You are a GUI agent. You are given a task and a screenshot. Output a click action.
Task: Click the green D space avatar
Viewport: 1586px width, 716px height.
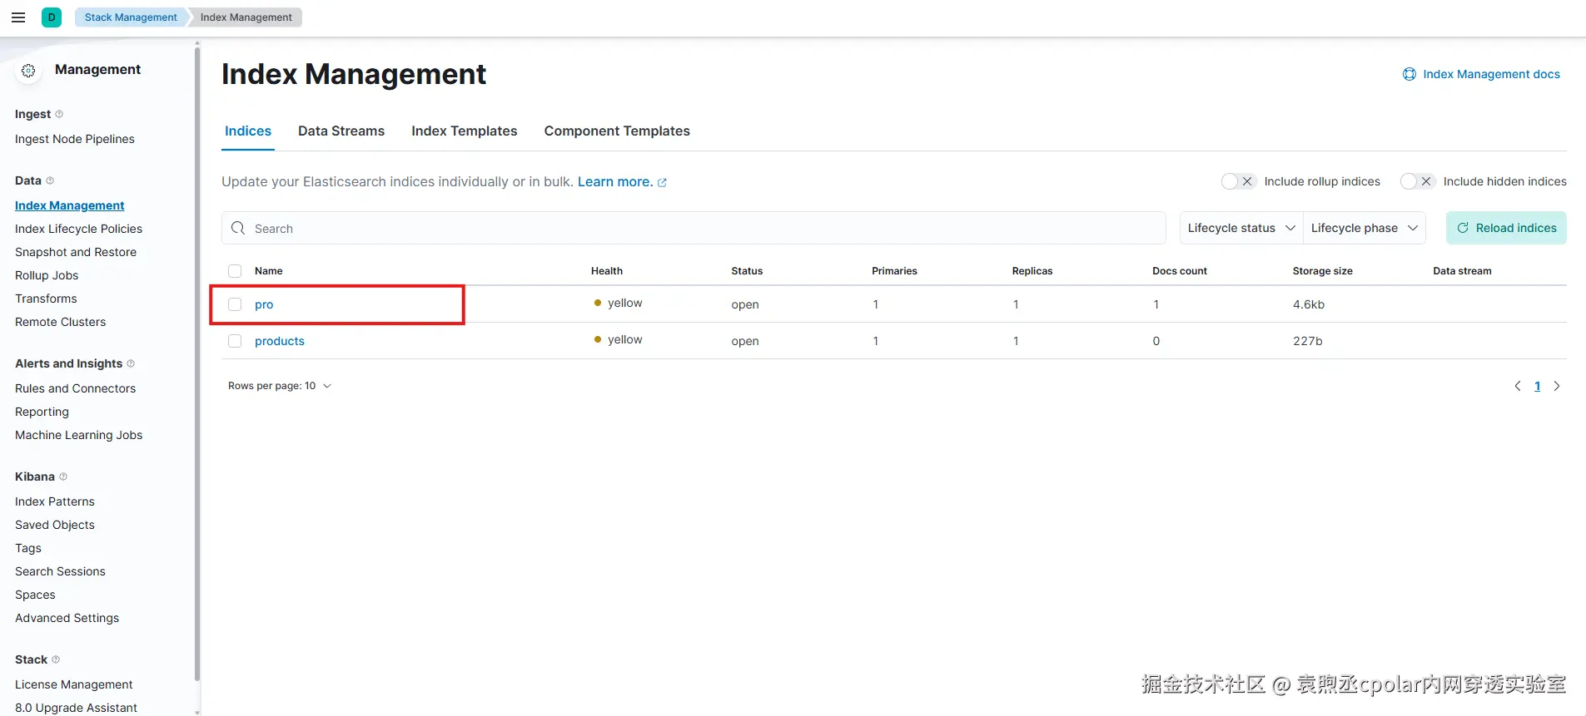(x=52, y=17)
